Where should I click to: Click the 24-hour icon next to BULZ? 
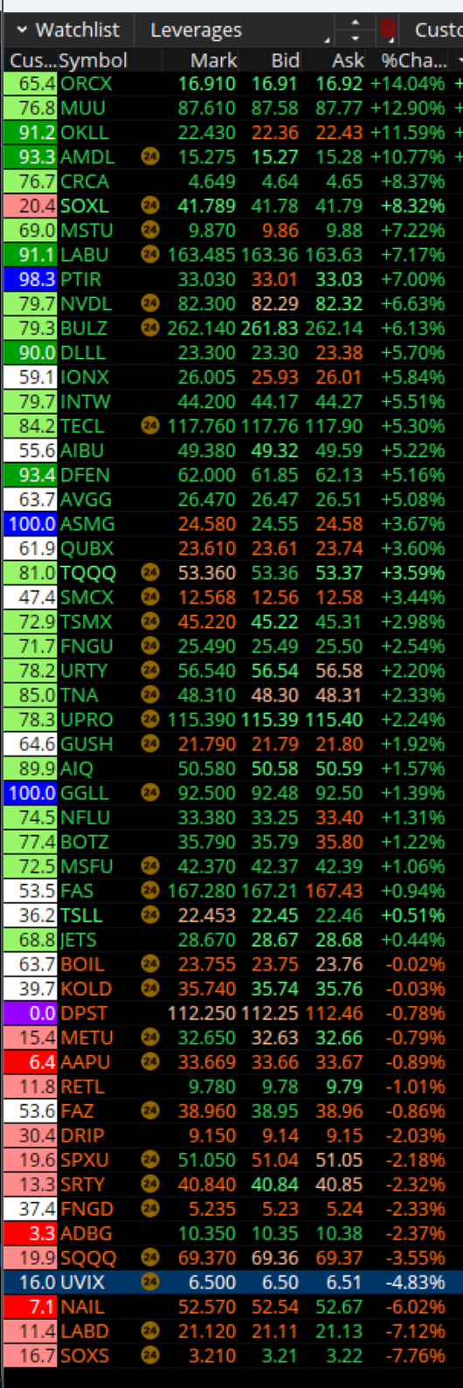(150, 328)
